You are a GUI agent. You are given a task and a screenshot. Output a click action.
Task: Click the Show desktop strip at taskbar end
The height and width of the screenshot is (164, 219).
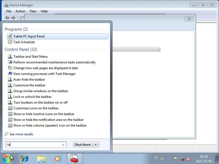pos(217,159)
